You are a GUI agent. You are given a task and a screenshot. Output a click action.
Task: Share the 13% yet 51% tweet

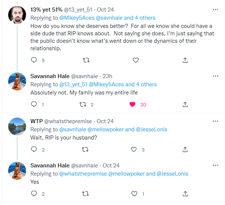(185, 60)
